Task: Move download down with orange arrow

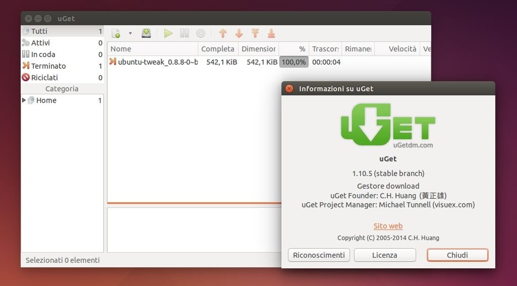Action: pos(239,33)
